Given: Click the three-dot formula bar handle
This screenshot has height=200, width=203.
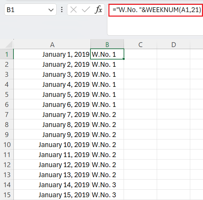Looking at the screenshot, I should point(62,10).
